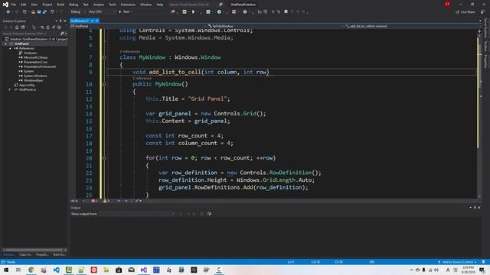Click the Live Share button
This screenshot has width=490, height=275.
(x=465, y=12)
